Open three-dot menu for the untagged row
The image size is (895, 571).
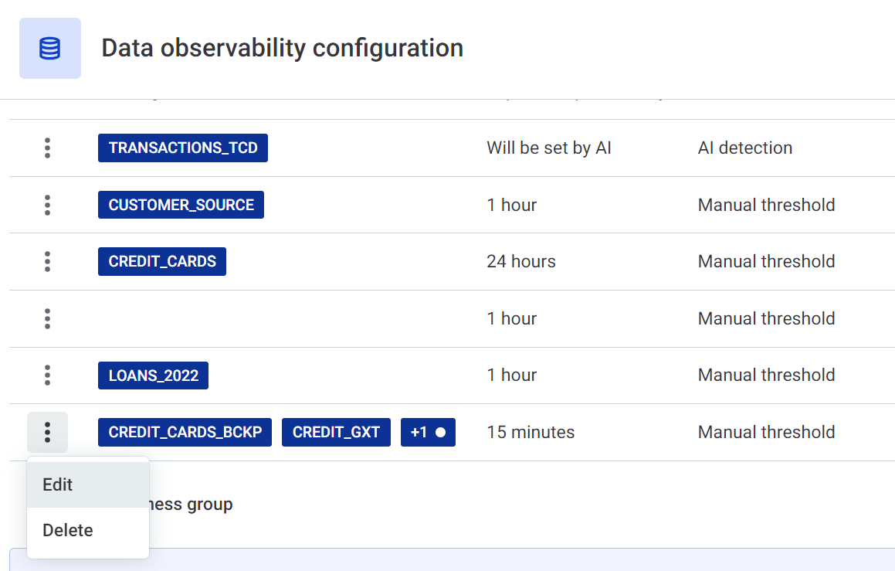click(47, 318)
